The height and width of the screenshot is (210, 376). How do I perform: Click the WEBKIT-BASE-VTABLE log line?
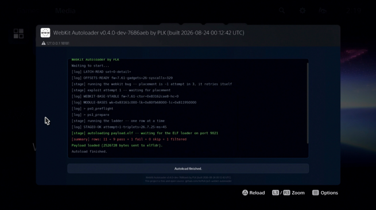[125, 96]
